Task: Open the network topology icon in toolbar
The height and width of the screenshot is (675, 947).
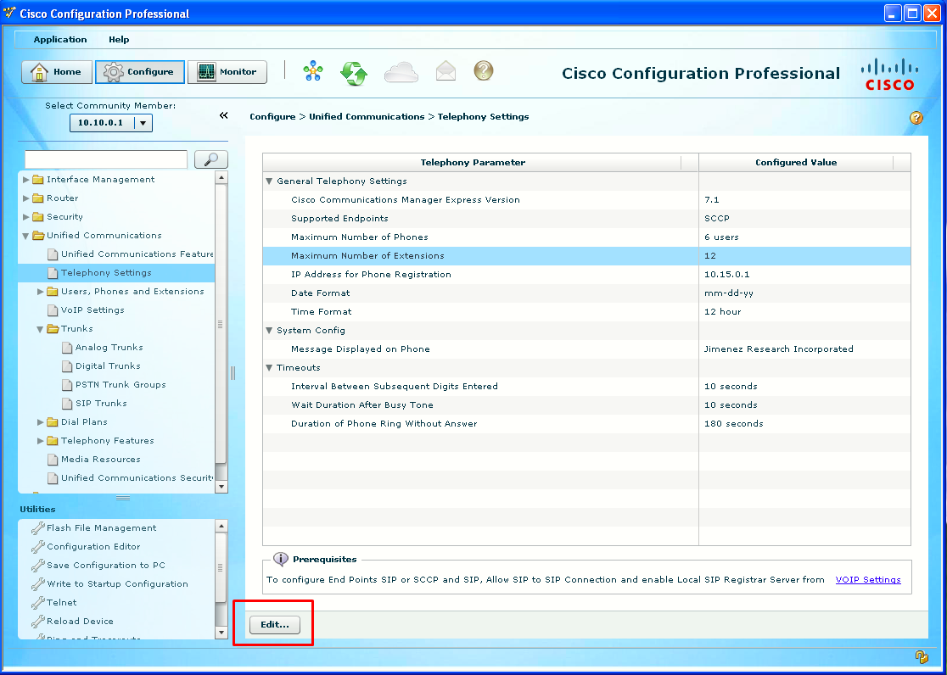Action: pyautogui.click(x=313, y=71)
